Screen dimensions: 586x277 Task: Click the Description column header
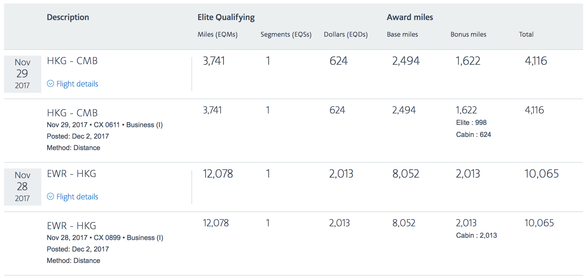point(68,17)
